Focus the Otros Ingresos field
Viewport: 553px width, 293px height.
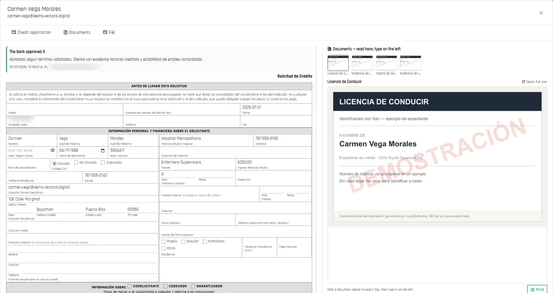[197, 217]
